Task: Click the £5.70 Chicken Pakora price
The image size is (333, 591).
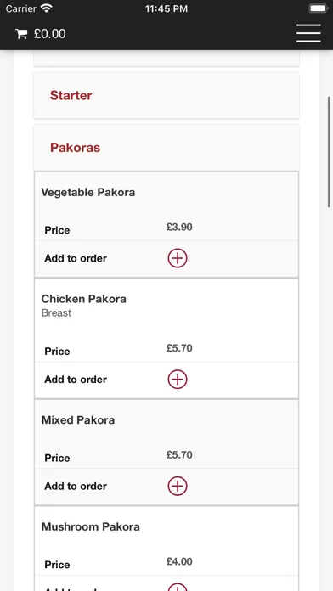Action: coord(179,348)
